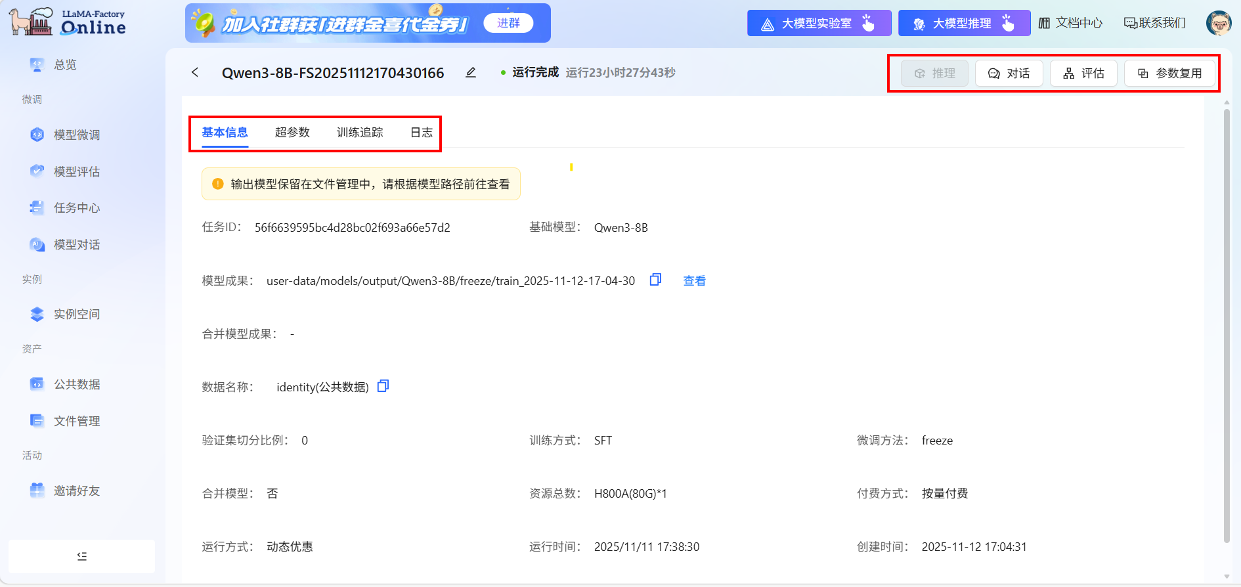Open 文件管理 in the sidebar

click(77, 421)
